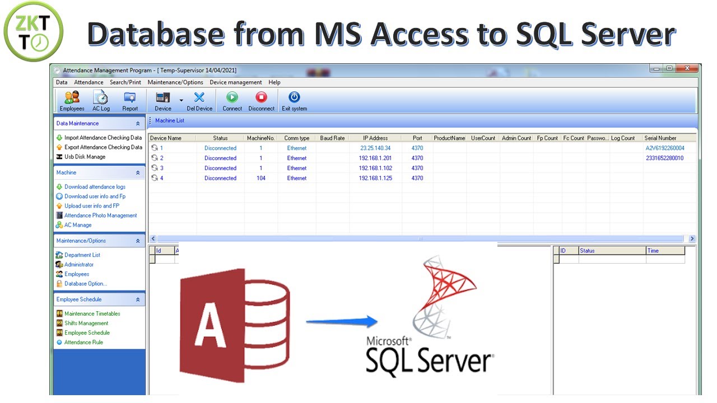Click the Usb Disk Manage icon
The width and height of the screenshot is (717, 403).
(59, 157)
